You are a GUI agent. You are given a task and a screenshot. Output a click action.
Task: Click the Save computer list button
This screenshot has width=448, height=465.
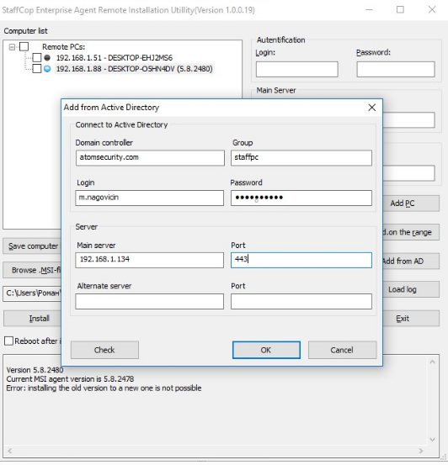coord(32,246)
